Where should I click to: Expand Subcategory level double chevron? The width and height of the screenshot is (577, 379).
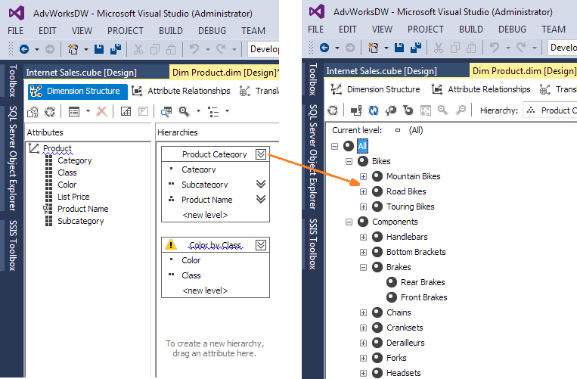coord(261,185)
